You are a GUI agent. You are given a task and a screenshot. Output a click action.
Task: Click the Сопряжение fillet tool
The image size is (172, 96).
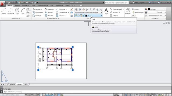[62, 13]
